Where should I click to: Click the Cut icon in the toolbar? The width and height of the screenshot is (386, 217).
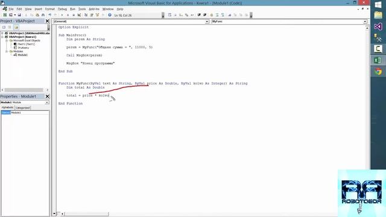(26, 15)
